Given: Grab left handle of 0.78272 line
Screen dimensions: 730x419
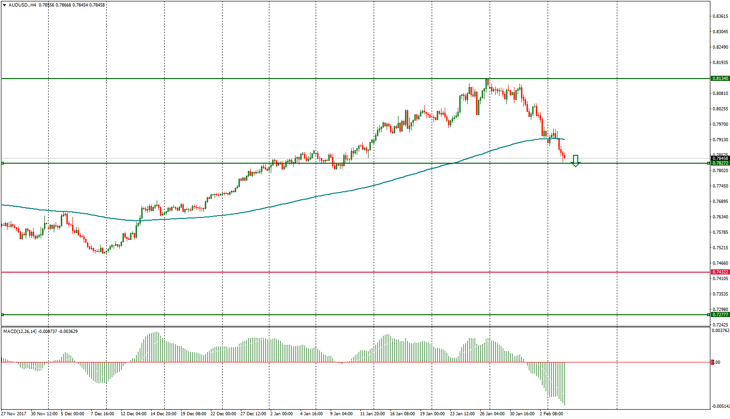Looking at the screenshot, I should 2,163.
